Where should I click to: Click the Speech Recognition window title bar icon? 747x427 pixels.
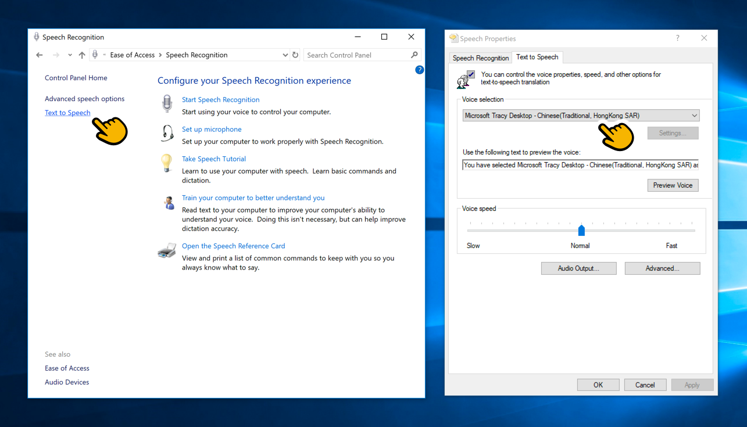point(37,37)
